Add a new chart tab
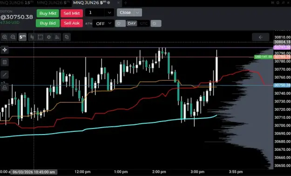 [126, 3]
